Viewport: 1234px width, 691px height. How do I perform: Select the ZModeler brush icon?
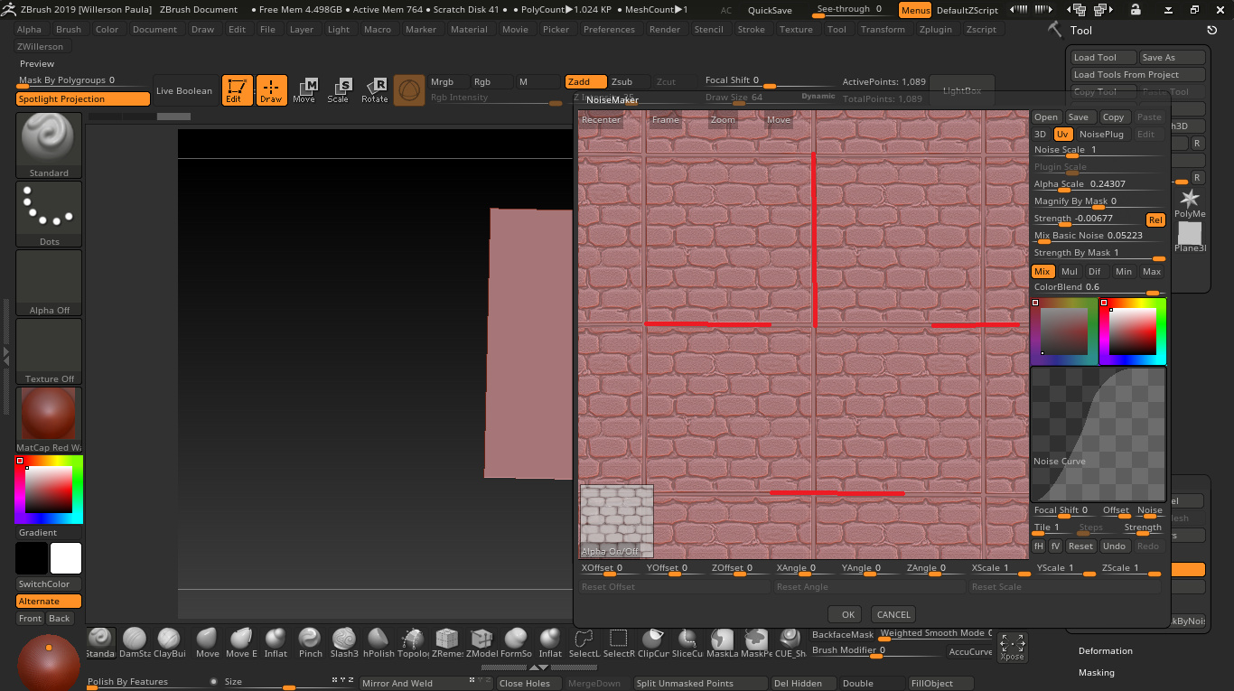pyautogui.click(x=481, y=642)
